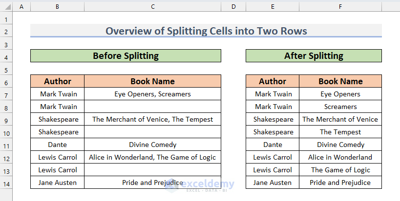This screenshot has width=400, height=201.
Task: Select 'Dante' in the After Splitting table
Action: tap(273, 145)
